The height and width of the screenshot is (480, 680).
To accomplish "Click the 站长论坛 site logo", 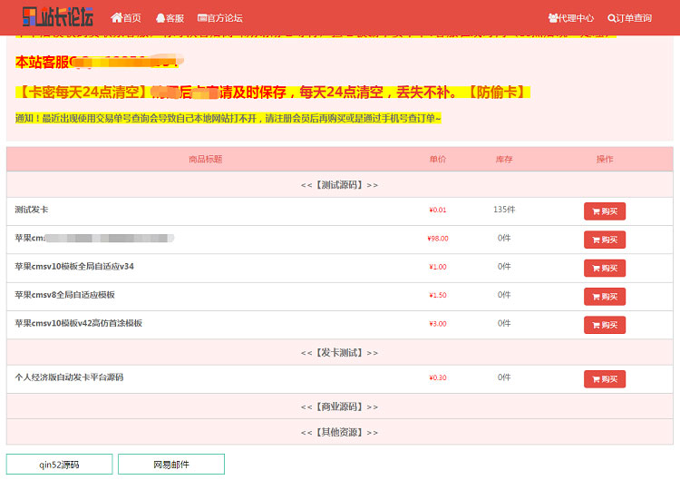I will tap(57, 17).
